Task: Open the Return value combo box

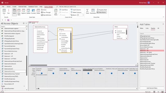Action: [80, 15]
